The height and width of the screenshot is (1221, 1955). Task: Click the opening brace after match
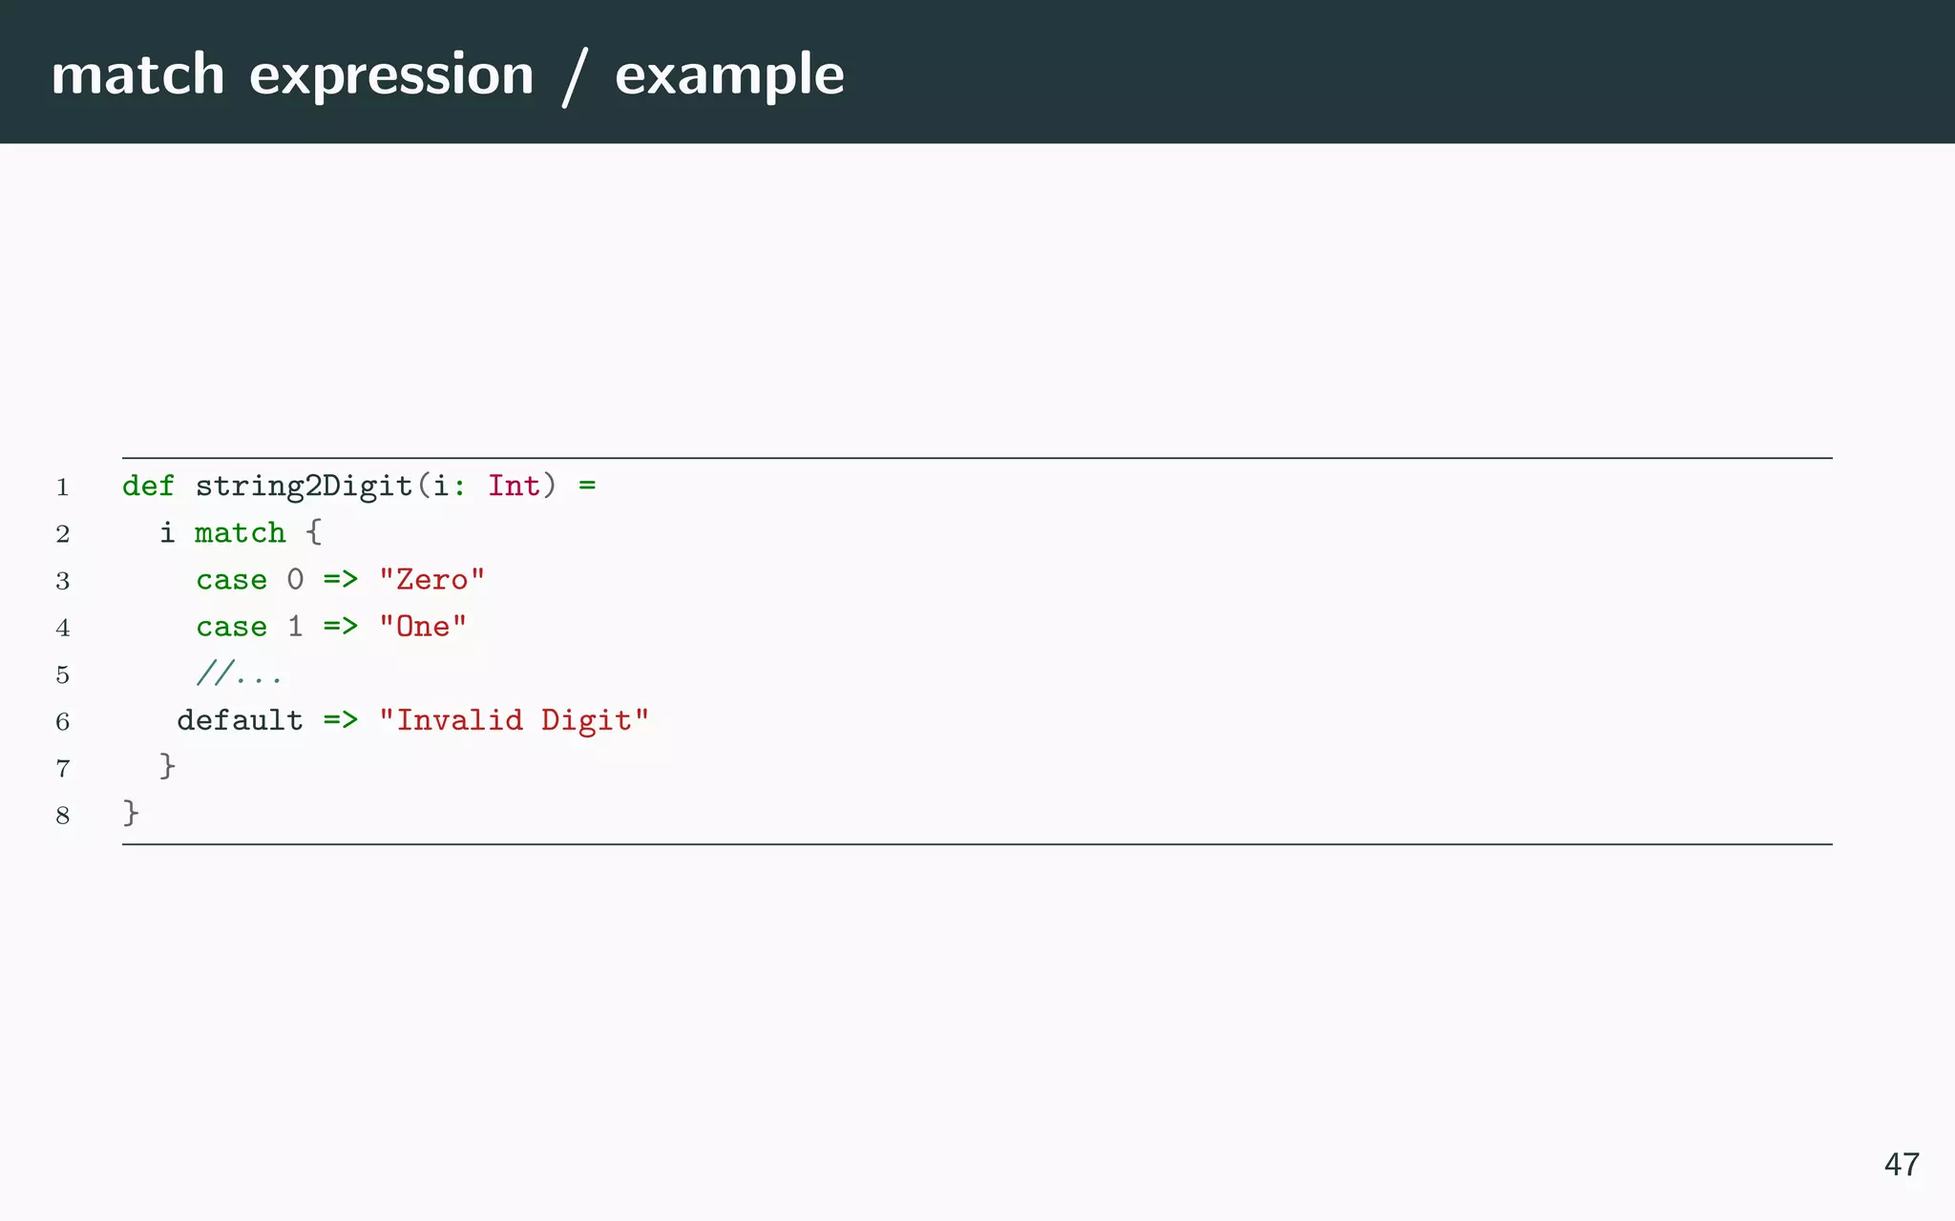tap(313, 532)
